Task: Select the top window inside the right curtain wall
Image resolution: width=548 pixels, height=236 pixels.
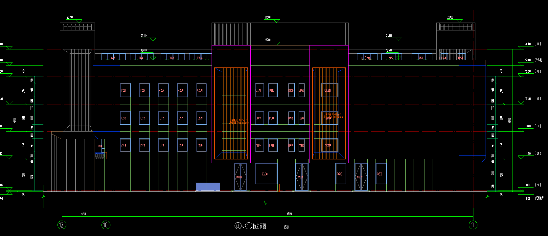Action: [329, 90]
